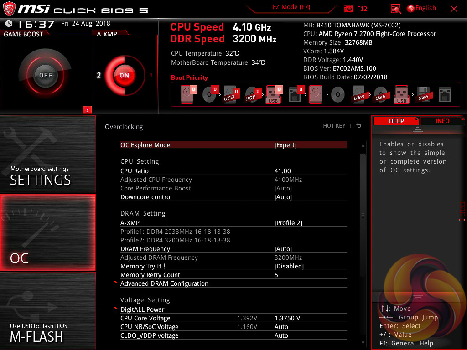This screenshot has height=350, width=467.
Task: Select the first network boot device icon
Action: click(296, 94)
